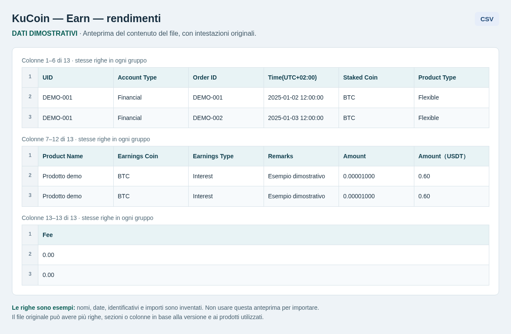The height and width of the screenshot is (334, 511).
Task: Select the 'Order ID' column header
Action: click(x=226, y=77)
